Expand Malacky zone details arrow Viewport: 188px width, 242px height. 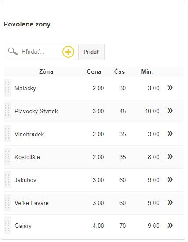pyautogui.click(x=170, y=88)
